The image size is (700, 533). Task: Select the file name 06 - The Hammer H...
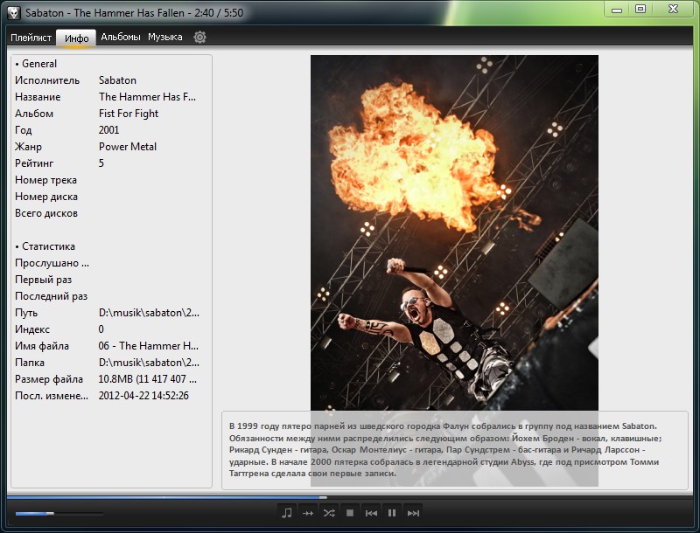coord(149,346)
